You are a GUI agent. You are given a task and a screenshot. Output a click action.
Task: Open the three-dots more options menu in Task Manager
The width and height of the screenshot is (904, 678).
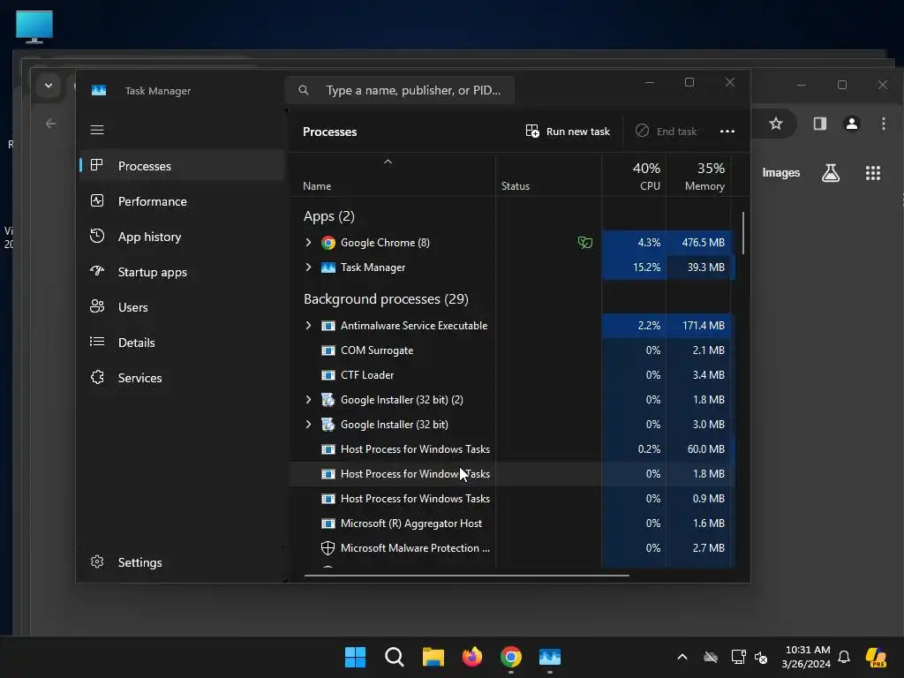pos(727,131)
